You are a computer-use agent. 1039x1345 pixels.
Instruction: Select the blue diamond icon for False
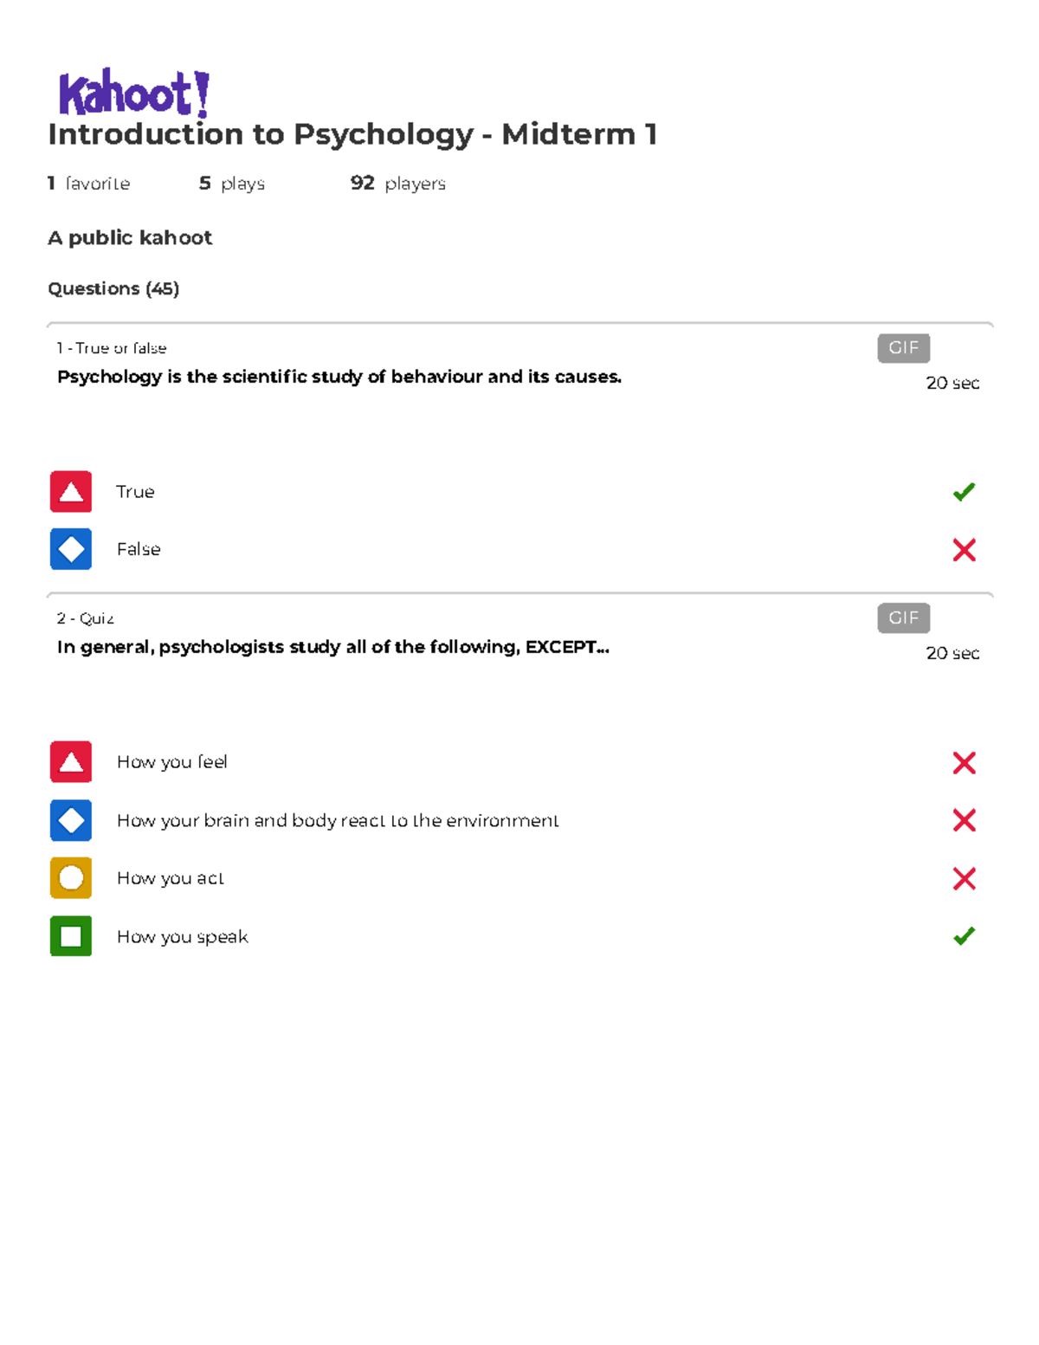pyautogui.click(x=71, y=548)
